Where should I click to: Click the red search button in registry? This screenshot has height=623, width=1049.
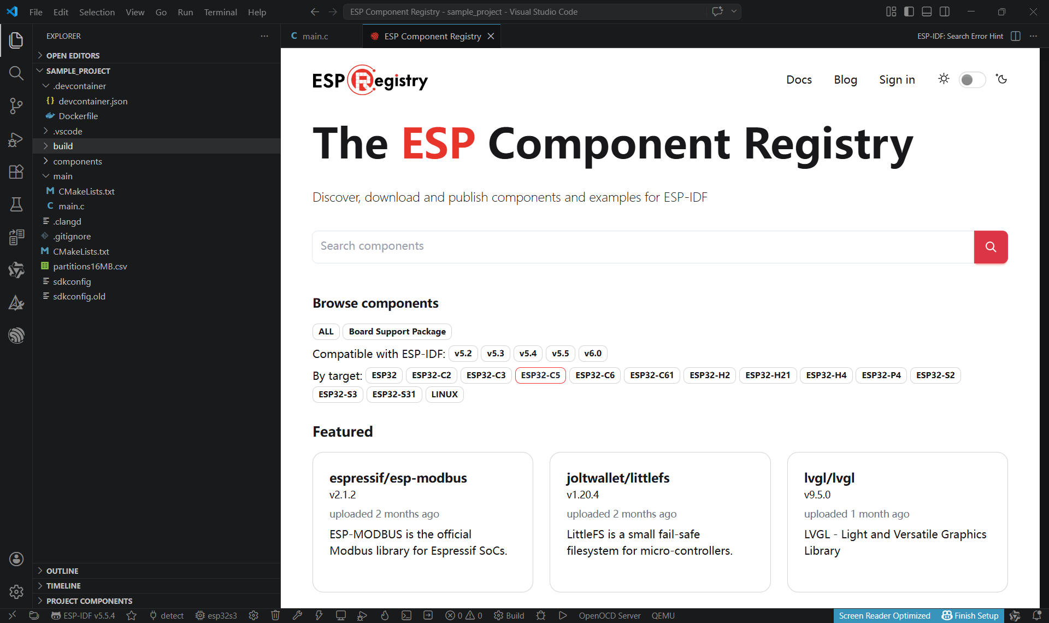point(990,247)
